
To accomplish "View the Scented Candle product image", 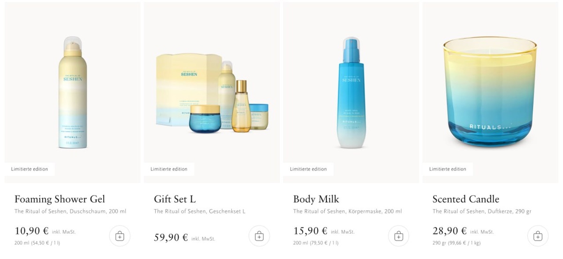I will click(x=491, y=92).
